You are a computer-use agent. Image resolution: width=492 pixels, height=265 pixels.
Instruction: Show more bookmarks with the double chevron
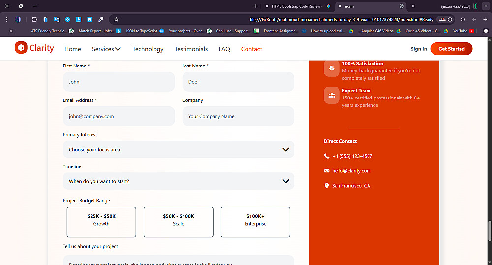click(x=11, y=31)
